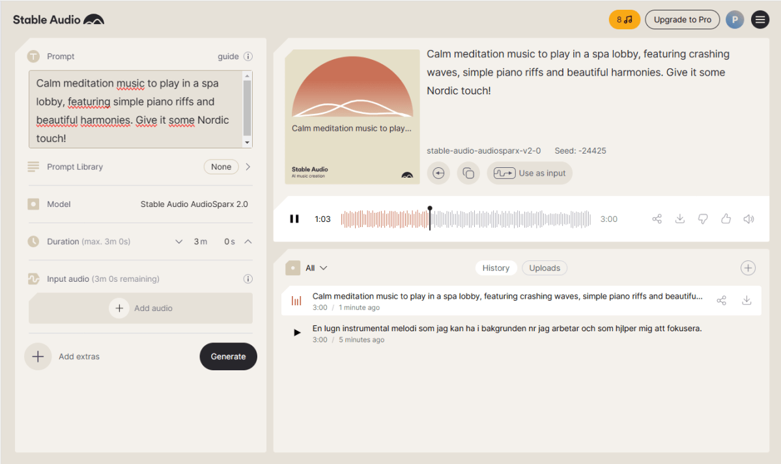781x464 pixels.
Task: Play the Swedish prompt track in history
Action: point(297,332)
